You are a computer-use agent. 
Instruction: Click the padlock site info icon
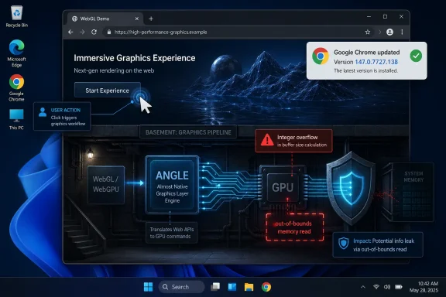109,32
